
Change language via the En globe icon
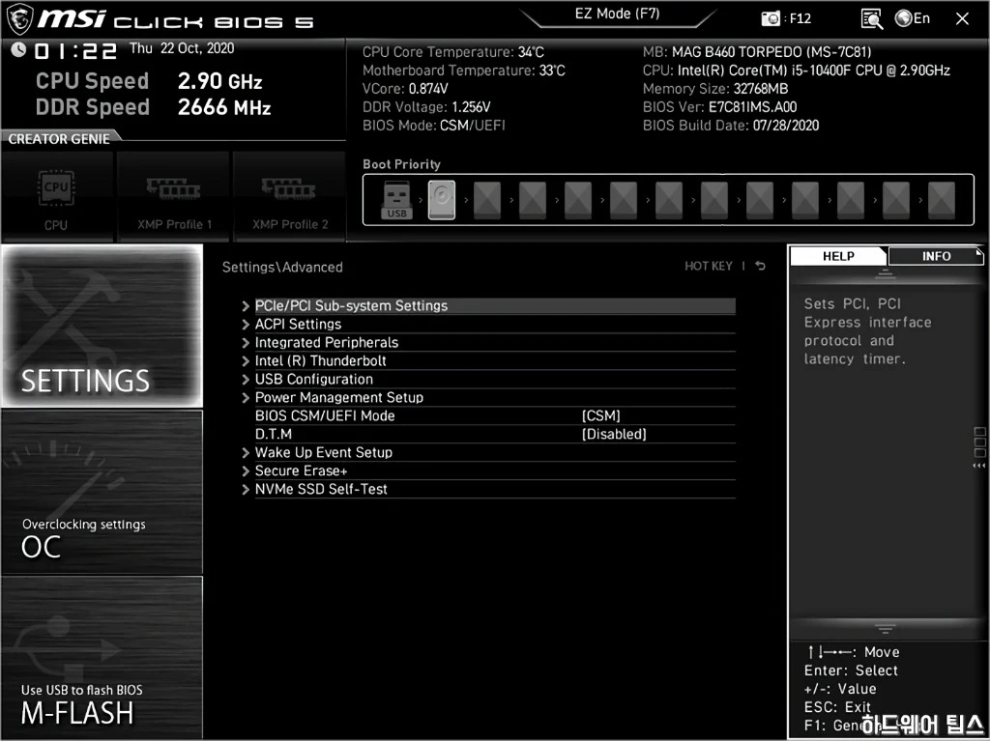click(x=913, y=18)
